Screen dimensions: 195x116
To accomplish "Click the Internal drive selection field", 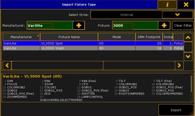I will pos(126,15).
